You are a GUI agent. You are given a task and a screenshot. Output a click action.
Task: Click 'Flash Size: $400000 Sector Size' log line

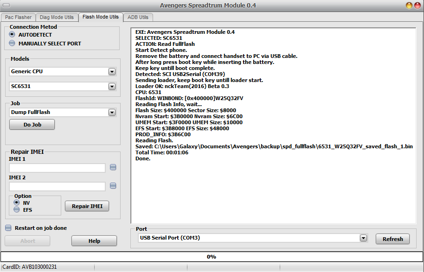tap(186, 110)
